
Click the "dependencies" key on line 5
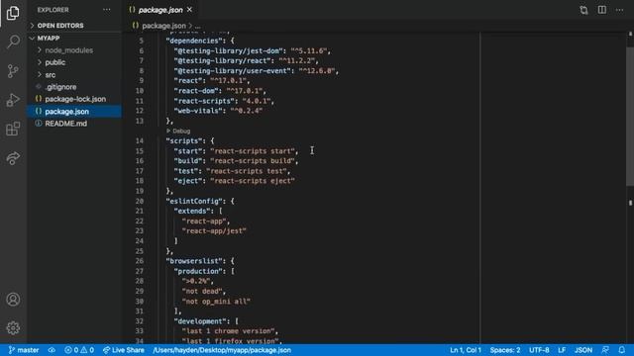(x=194, y=41)
